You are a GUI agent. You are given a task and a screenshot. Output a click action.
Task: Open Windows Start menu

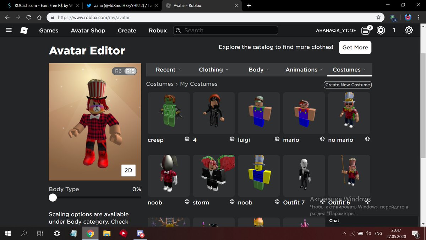(x=8, y=233)
